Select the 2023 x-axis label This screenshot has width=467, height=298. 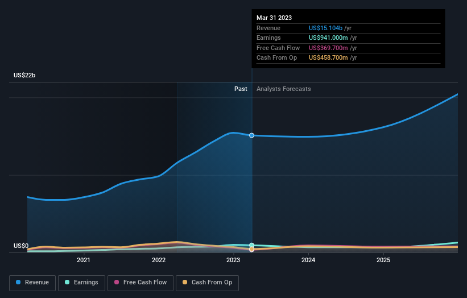point(233,260)
